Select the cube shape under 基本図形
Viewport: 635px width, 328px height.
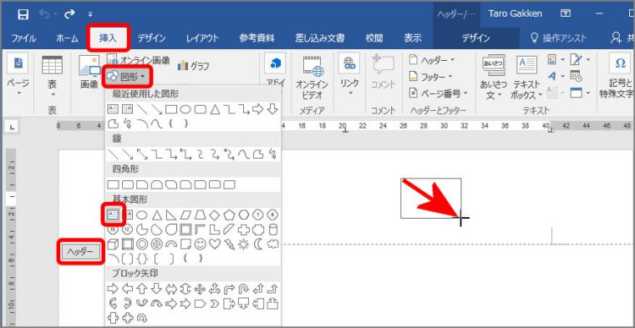(113, 244)
